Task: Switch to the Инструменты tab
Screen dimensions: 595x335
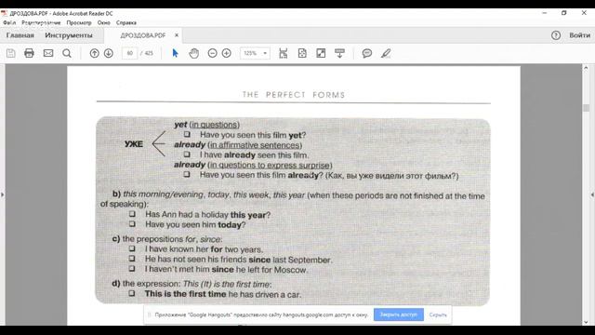Action: [x=69, y=35]
